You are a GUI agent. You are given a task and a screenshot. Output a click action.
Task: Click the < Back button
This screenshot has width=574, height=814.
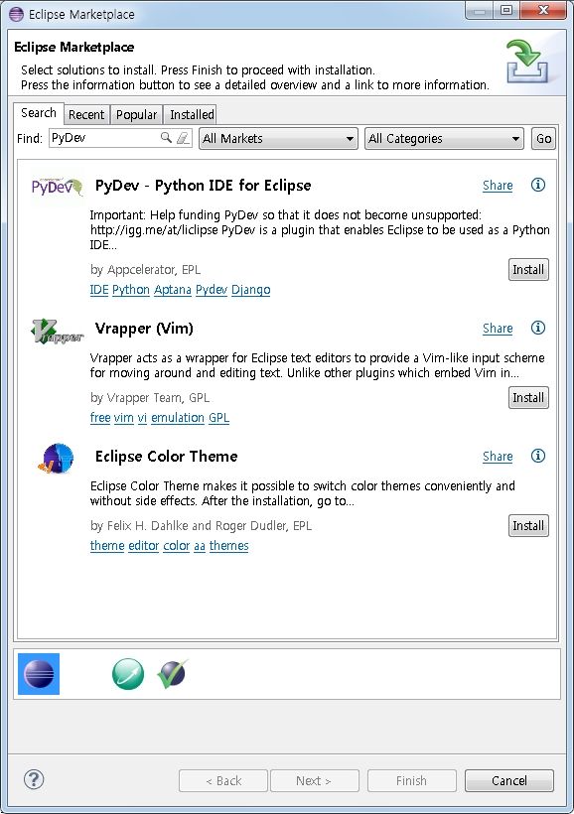pos(223,781)
